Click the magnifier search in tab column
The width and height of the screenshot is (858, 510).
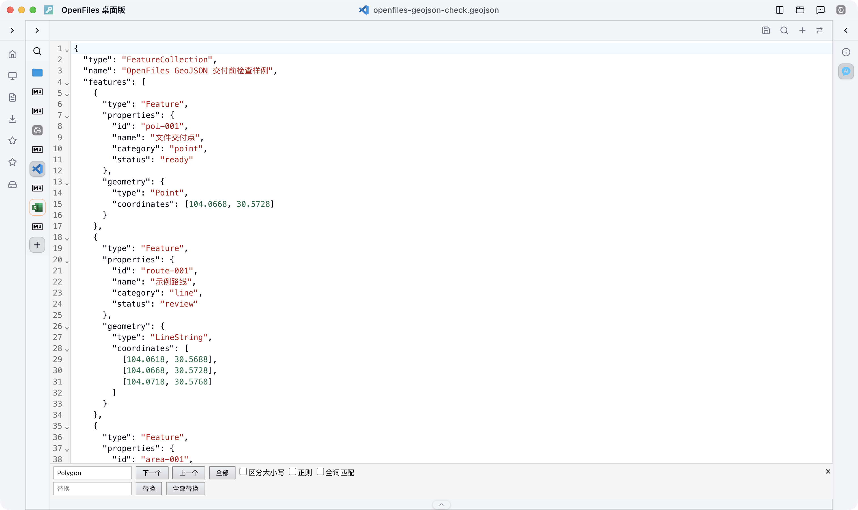click(x=37, y=51)
